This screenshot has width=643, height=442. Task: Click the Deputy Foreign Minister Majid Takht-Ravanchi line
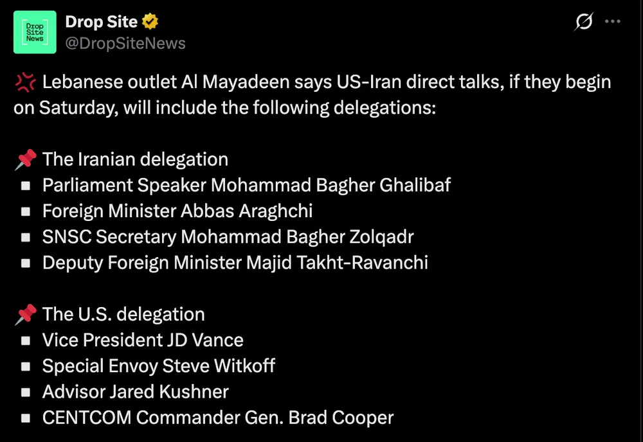(x=235, y=262)
